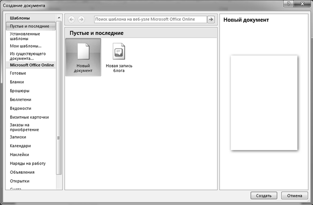This screenshot has width=313, height=205.
Task: Click the forward navigation arrow icon
Action: click(81, 19)
